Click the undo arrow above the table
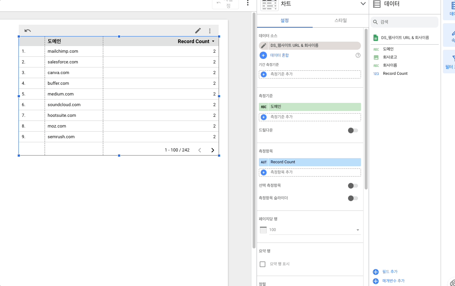 (28, 31)
